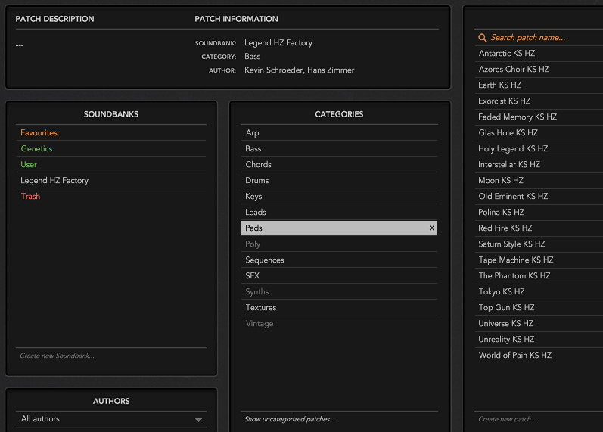Select the Favourites soundbank
This screenshot has width=603, height=432.
point(39,133)
